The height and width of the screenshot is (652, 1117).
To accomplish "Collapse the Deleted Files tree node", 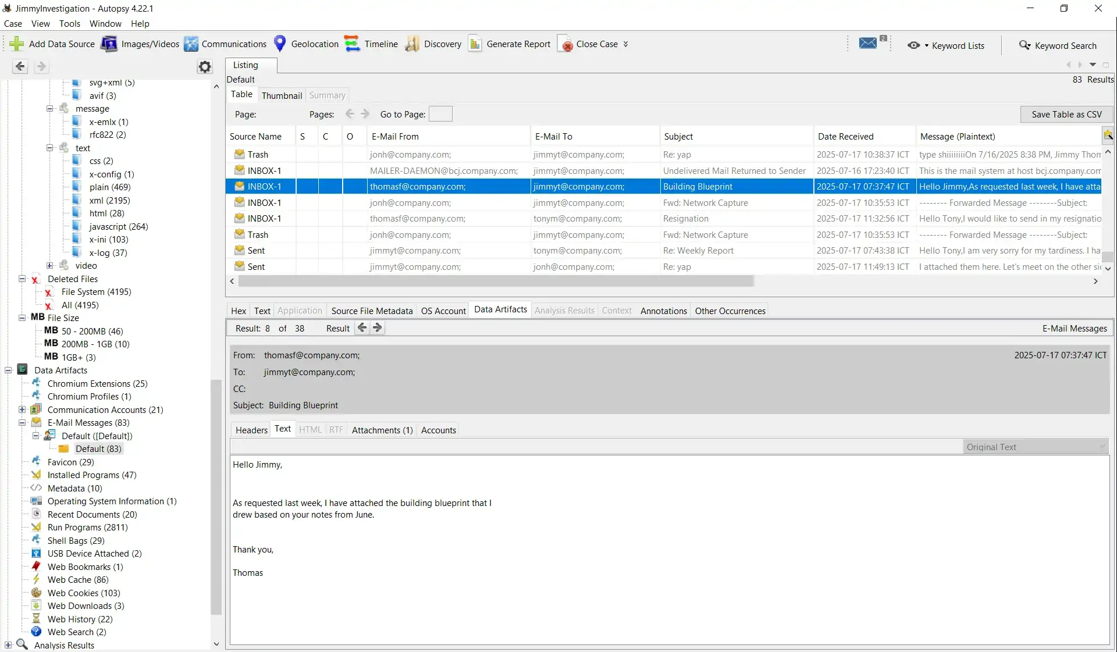I will [x=22, y=279].
